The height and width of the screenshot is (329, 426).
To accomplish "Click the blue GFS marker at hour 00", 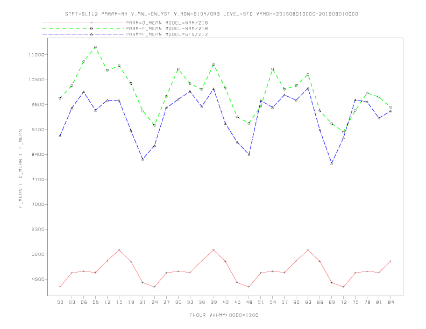I will pyautogui.click(x=60, y=135).
